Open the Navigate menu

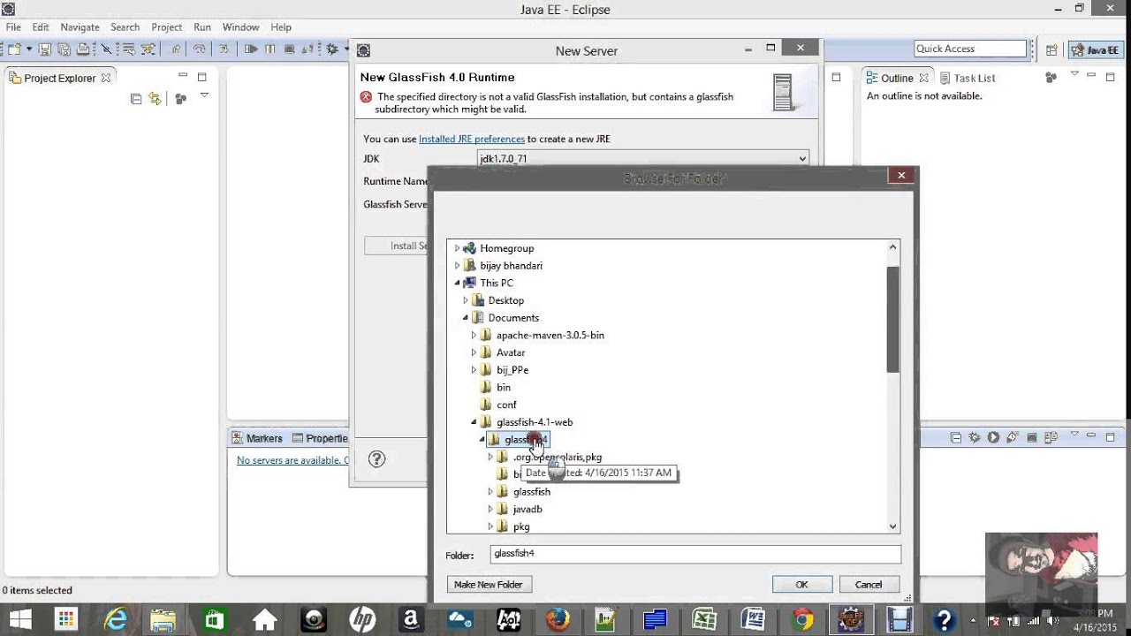[x=80, y=27]
